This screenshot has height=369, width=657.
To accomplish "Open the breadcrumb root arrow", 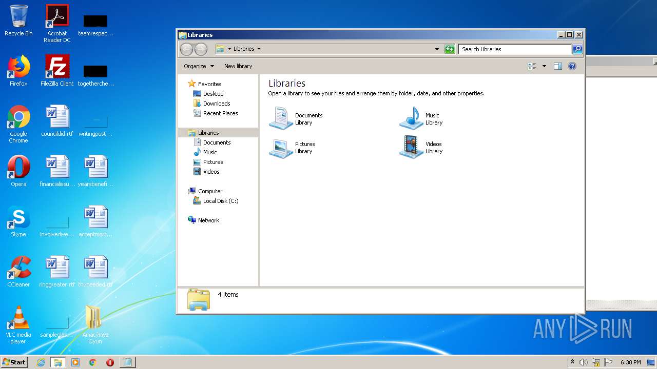I will point(229,49).
